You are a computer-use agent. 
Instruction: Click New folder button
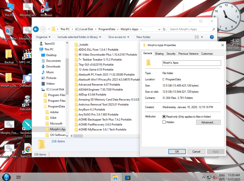tap(143, 37)
